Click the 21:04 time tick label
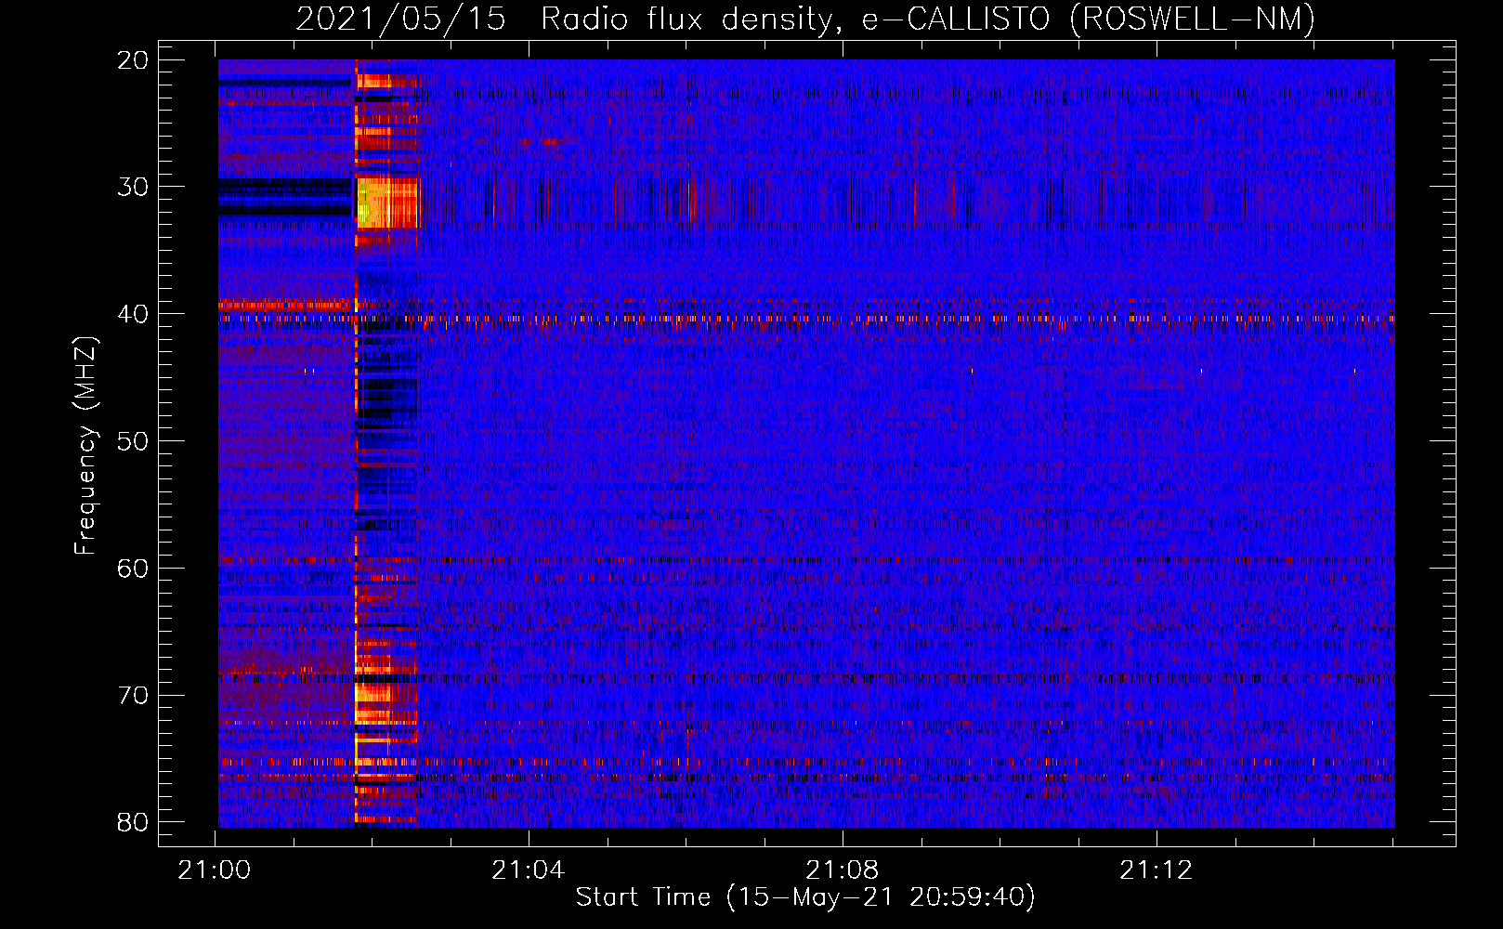 (x=529, y=870)
